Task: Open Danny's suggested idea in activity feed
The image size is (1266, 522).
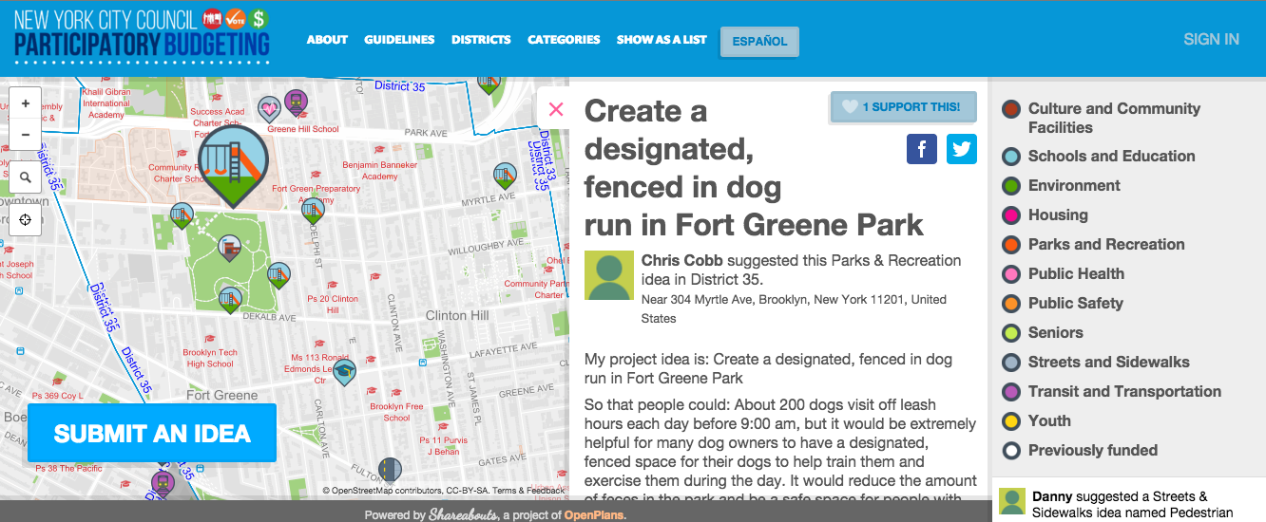Action: click(x=1133, y=504)
